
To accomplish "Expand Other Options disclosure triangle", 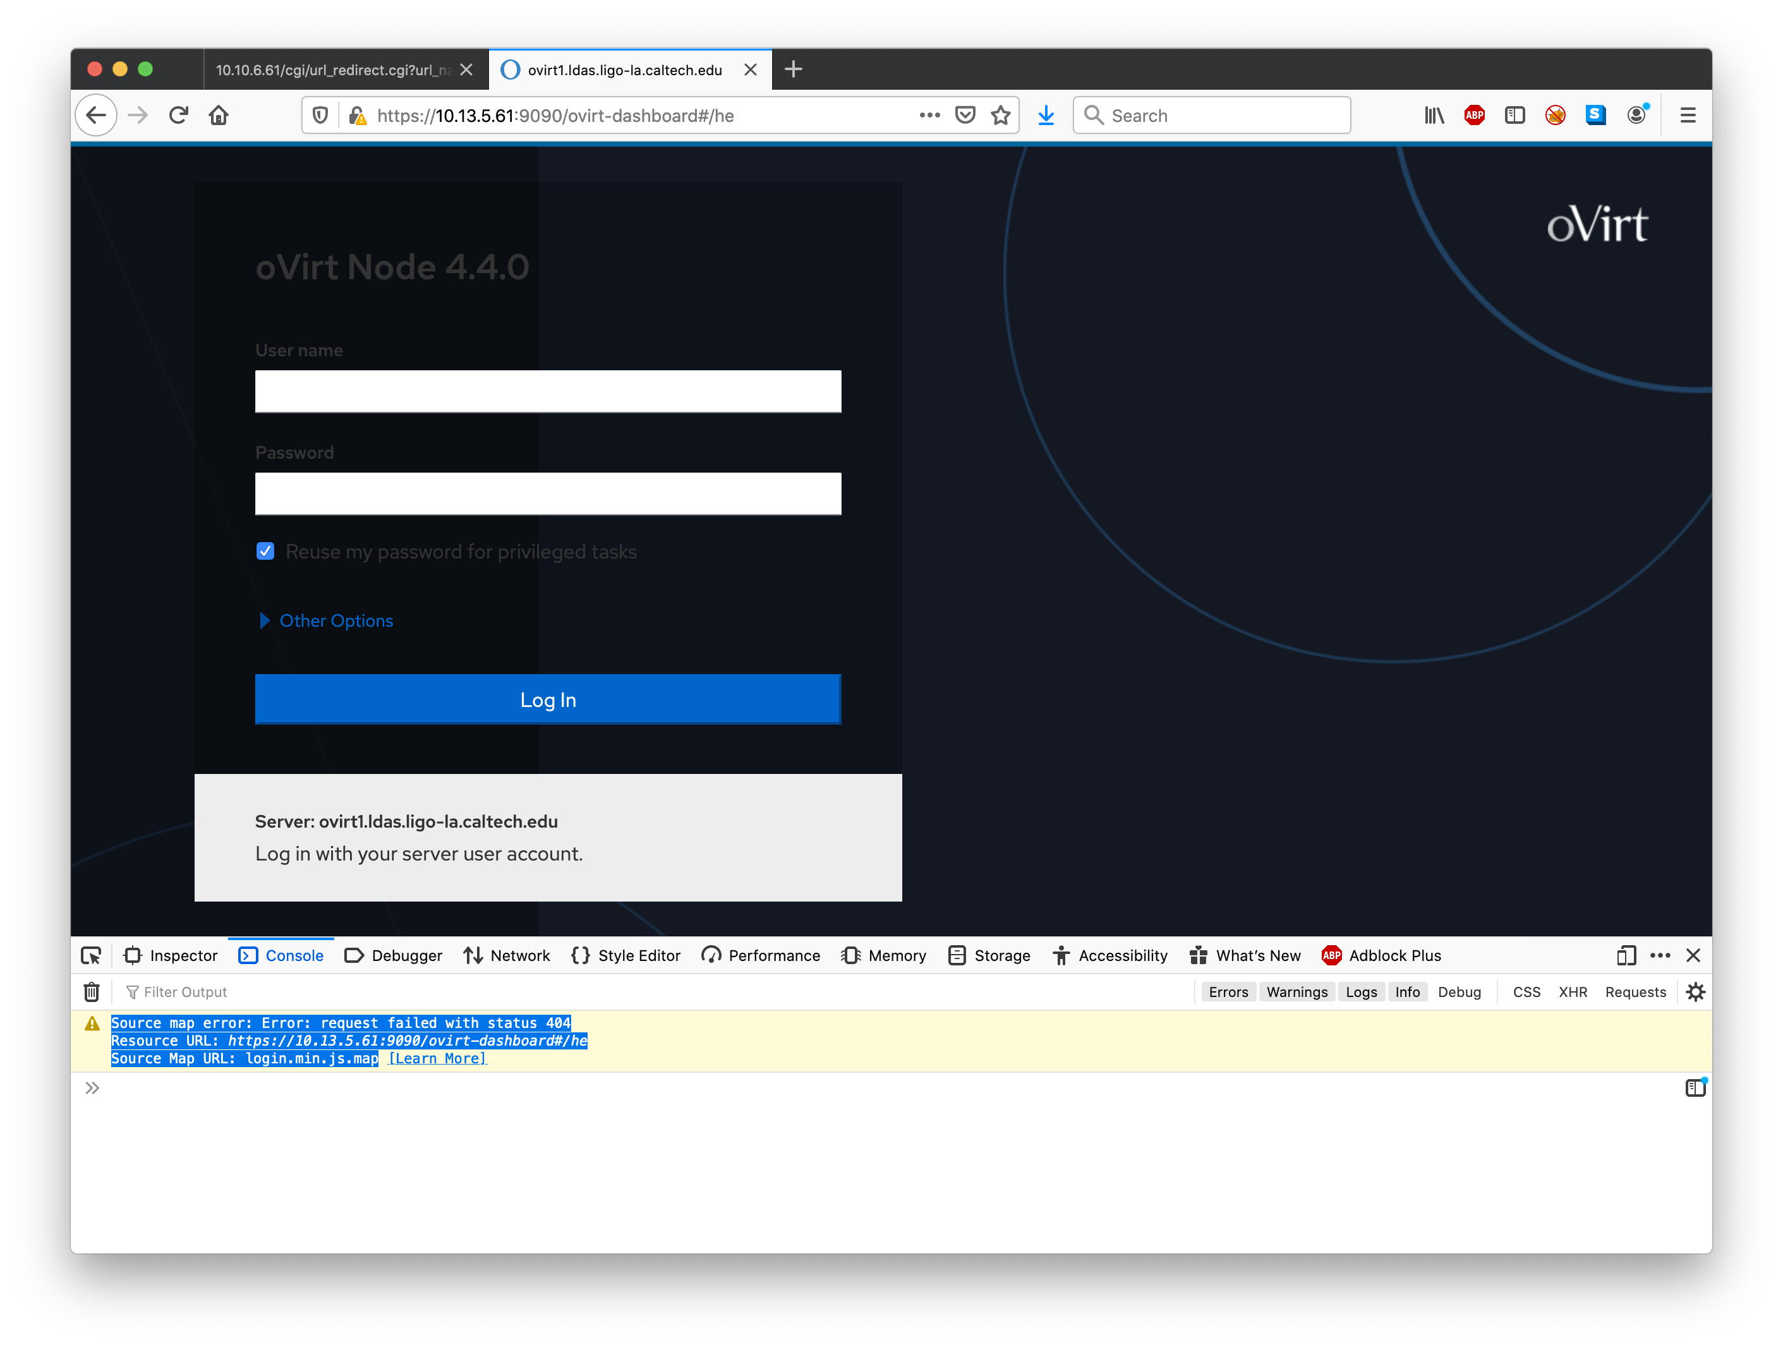I will [x=264, y=620].
